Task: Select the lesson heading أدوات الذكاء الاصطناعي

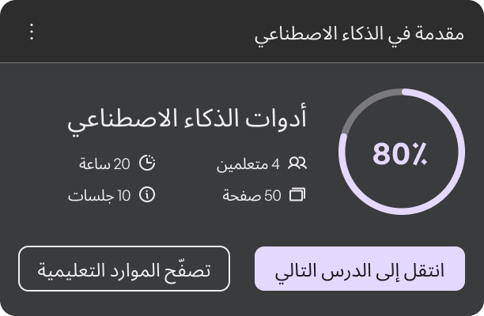Action: pyautogui.click(x=187, y=120)
